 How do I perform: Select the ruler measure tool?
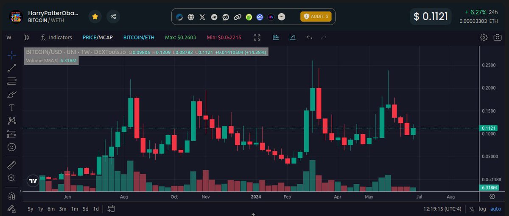pos(12,165)
